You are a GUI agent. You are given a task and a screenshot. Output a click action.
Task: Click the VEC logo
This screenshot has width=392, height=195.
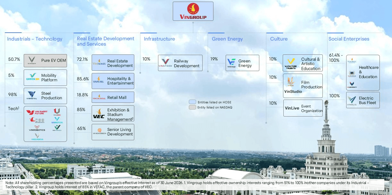tap(99, 114)
